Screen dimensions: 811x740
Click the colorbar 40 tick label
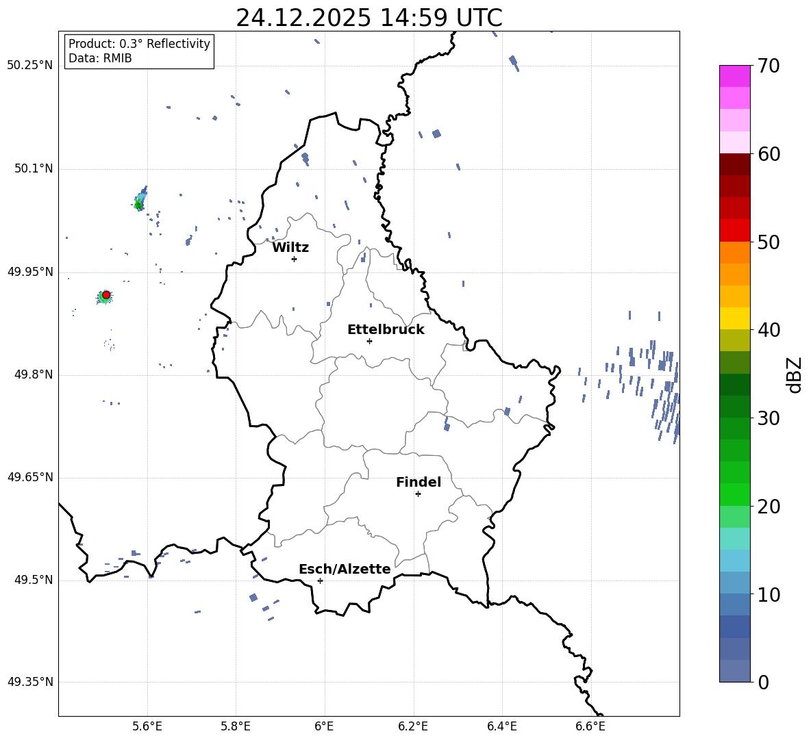pyautogui.click(x=769, y=330)
